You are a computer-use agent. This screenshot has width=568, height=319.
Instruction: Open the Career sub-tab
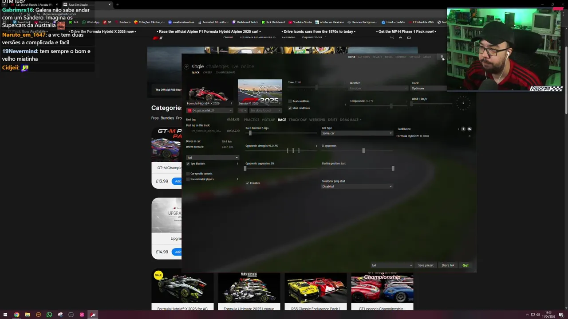pos(207,72)
